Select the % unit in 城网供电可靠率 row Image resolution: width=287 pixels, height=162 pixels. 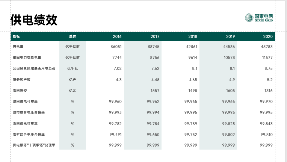(x=73, y=101)
